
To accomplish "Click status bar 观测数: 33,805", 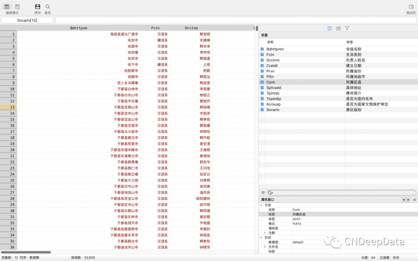I will 83,258.
